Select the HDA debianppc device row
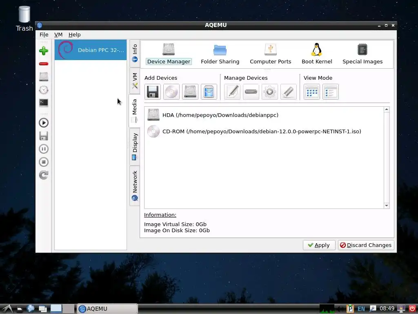 coord(264,115)
